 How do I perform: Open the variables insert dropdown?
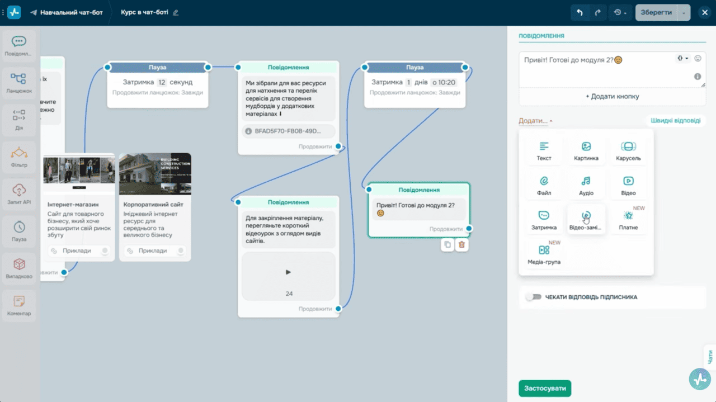coord(682,58)
